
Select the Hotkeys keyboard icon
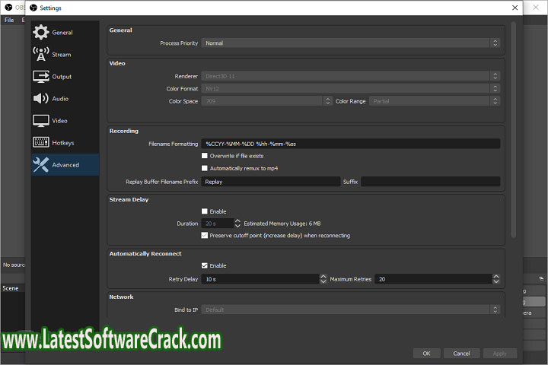[x=40, y=143]
